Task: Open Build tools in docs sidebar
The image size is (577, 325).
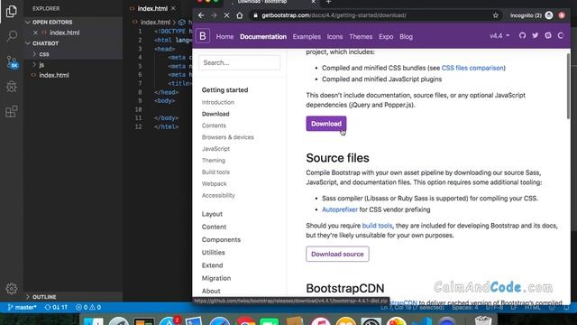Action: [x=215, y=172]
